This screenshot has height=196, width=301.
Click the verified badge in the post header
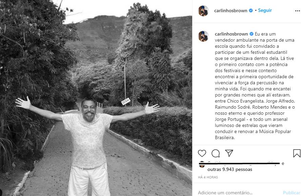tap(251, 10)
